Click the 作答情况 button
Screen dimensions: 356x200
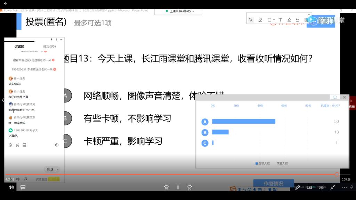pos(274,183)
